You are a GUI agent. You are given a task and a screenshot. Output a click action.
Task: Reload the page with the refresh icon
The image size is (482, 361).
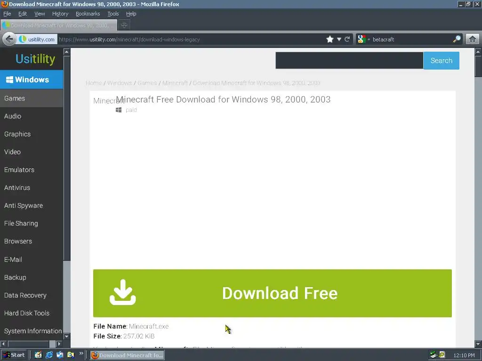[x=347, y=39]
